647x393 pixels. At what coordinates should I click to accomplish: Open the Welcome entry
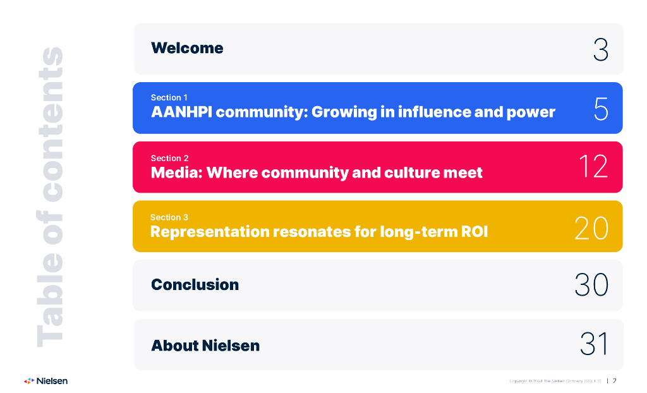pos(187,48)
